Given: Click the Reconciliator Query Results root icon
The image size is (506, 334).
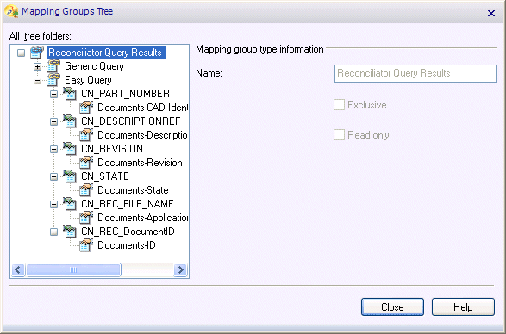Looking at the screenshot, I should click(x=37, y=53).
